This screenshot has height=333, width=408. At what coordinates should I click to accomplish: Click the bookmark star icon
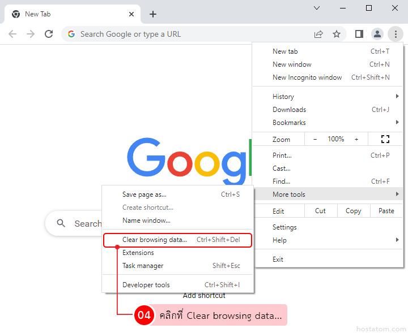pos(337,34)
